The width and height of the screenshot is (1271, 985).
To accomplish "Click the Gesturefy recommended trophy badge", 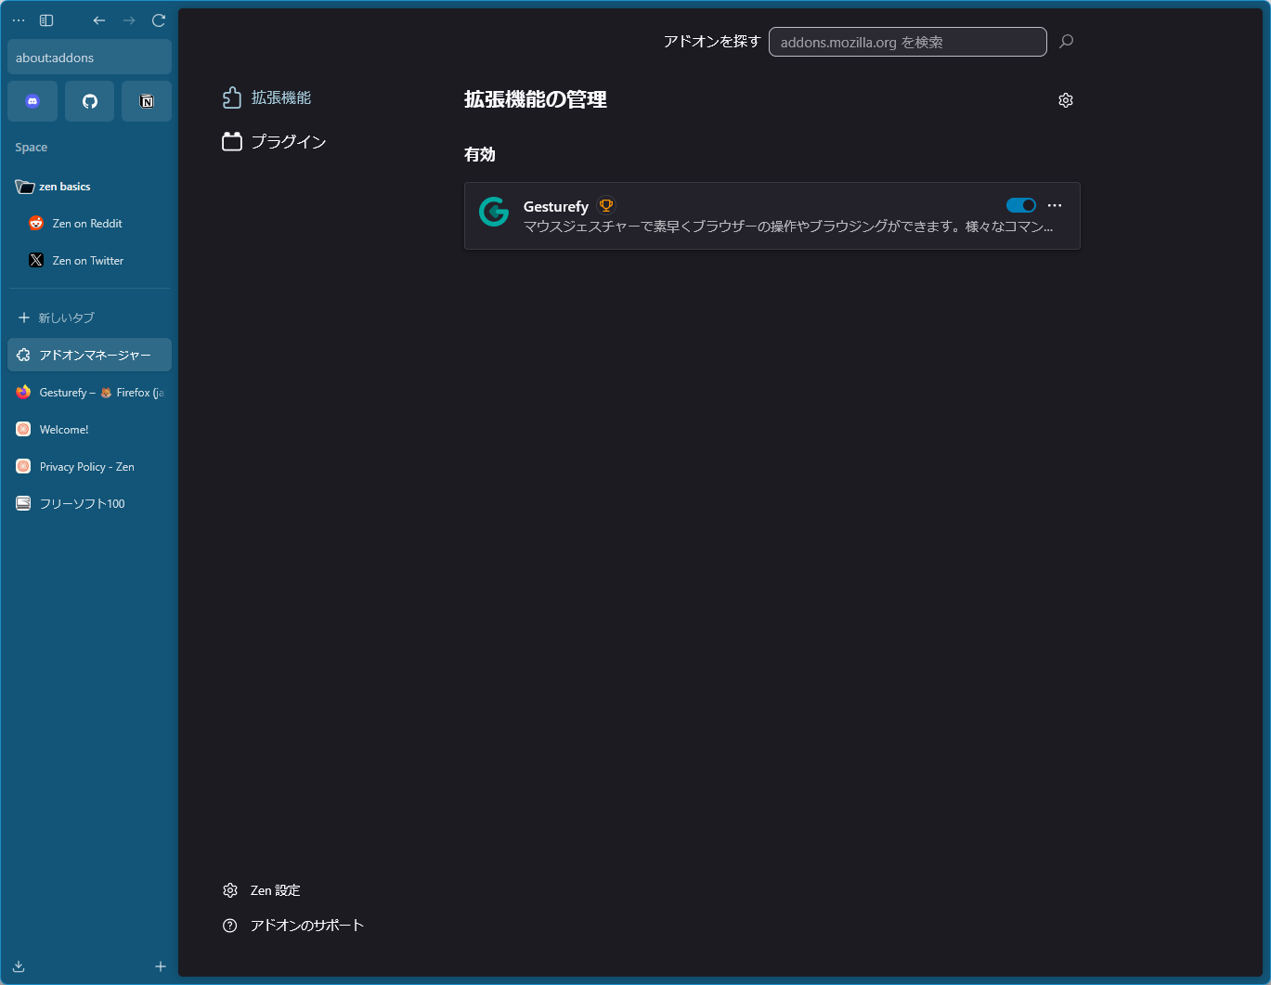I will (x=606, y=206).
